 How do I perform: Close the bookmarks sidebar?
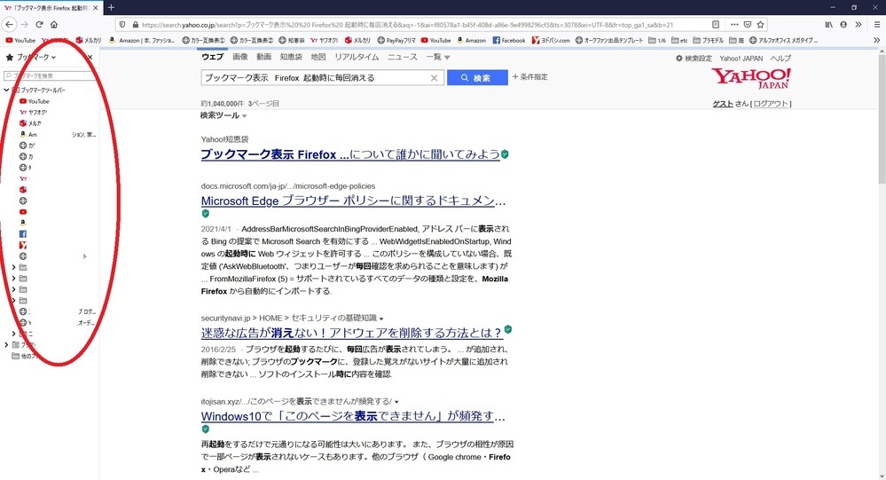[90, 58]
